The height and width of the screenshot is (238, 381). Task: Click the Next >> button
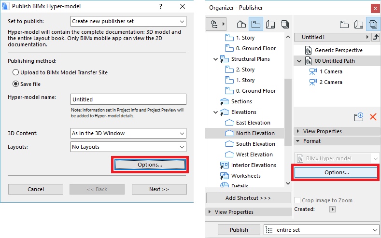pyautogui.click(x=159, y=189)
